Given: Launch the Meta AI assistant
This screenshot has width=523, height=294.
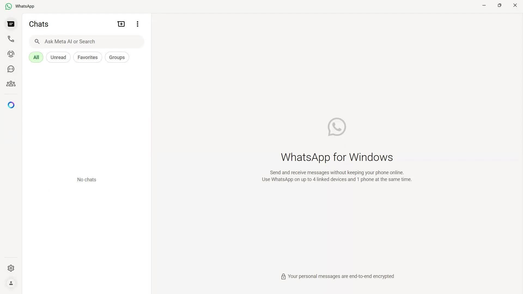Looking at the screenshot, I should 11,105.
